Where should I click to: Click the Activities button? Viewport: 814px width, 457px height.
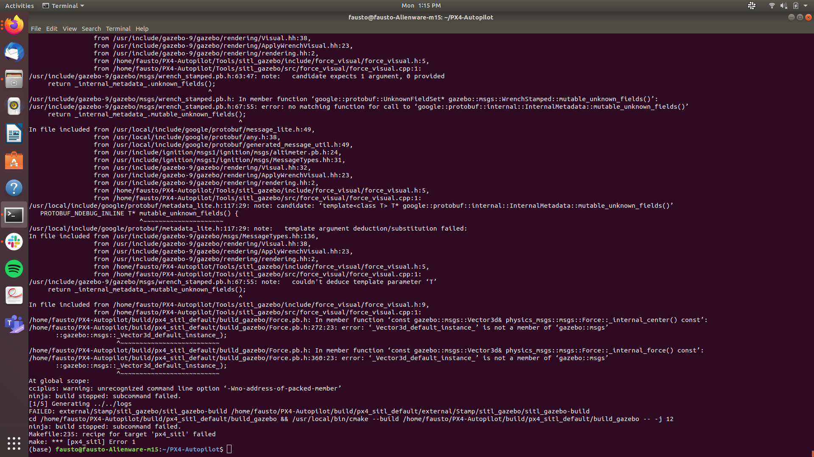pyautogui.click(x=19, y=6)
